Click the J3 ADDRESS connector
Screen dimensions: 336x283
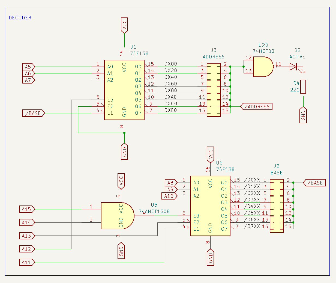coord(214,90)
